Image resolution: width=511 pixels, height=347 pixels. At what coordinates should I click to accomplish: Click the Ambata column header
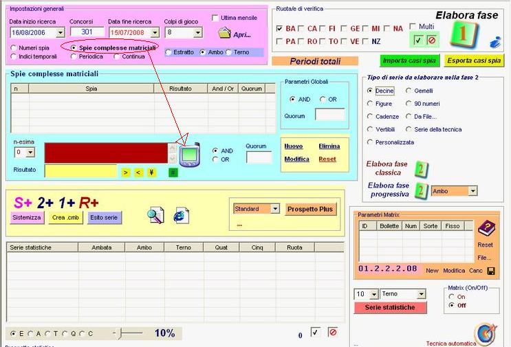click(101, 247)
